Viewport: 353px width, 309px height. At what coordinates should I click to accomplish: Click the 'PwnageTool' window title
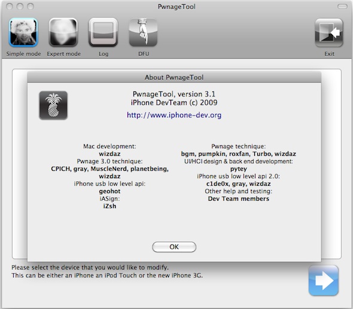coord(176,7)
